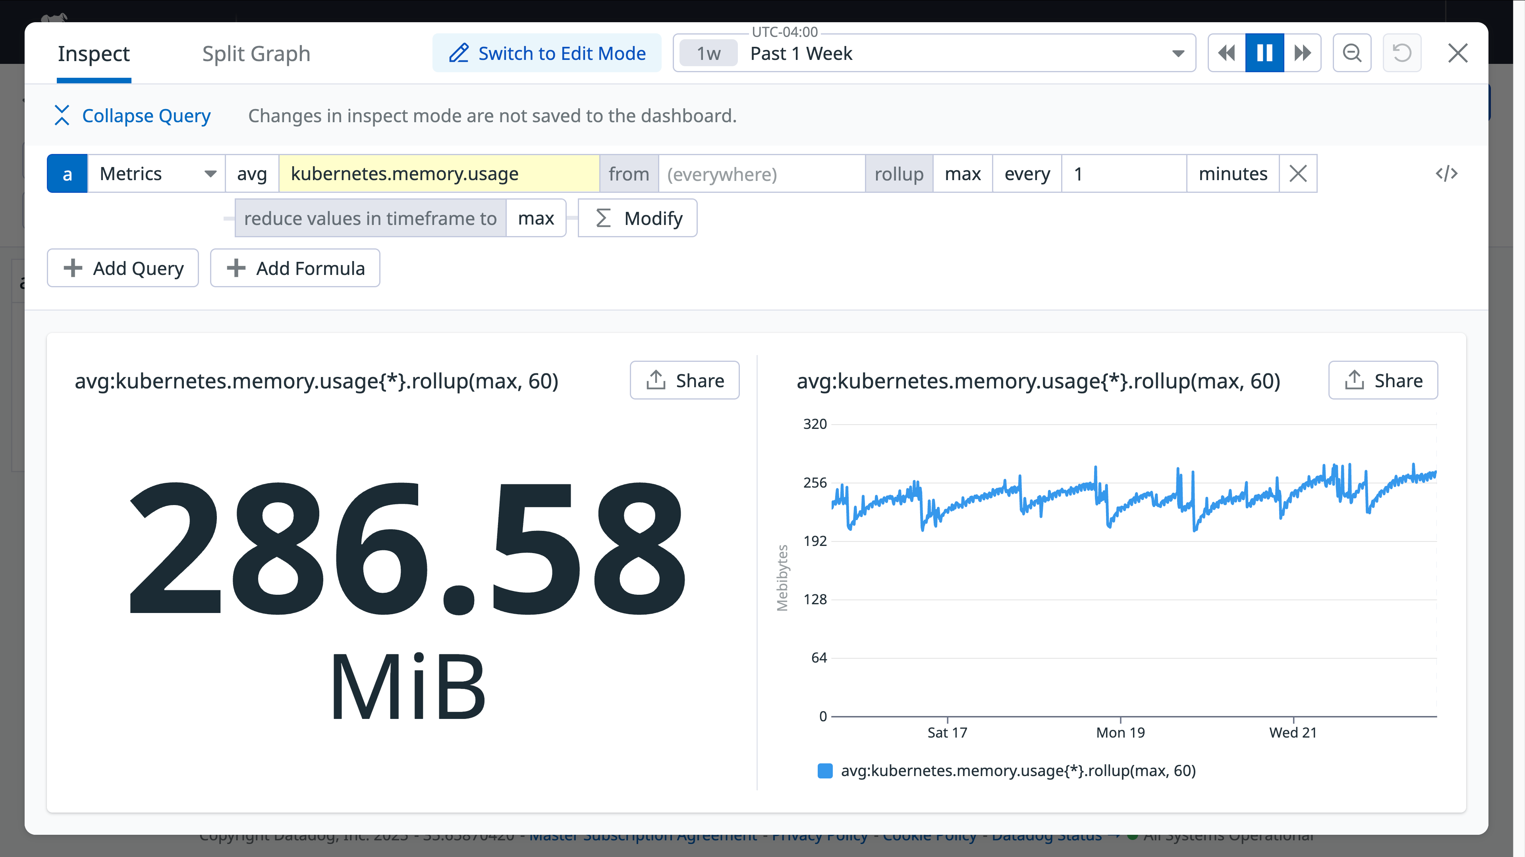Switch to the Split Graph tab

256,54
